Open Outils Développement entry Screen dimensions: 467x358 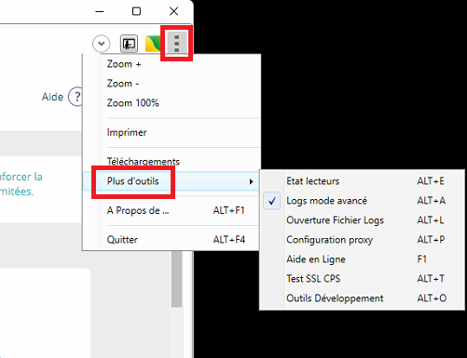pos(363,298)
